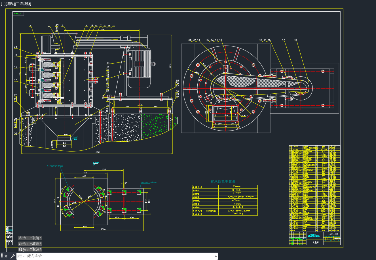Viewport: 376px width, 260px height.
Task: Select the 技术性能参数表 table title
Action: tap(223, 181)
